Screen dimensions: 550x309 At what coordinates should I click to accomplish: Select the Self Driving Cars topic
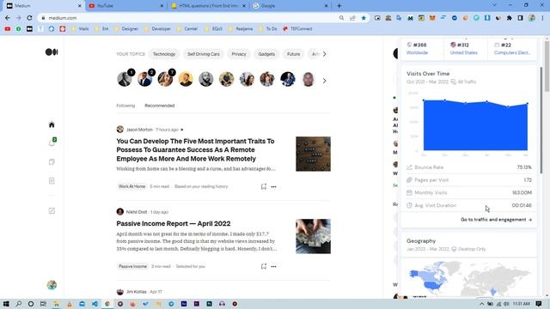pos(204,54)
